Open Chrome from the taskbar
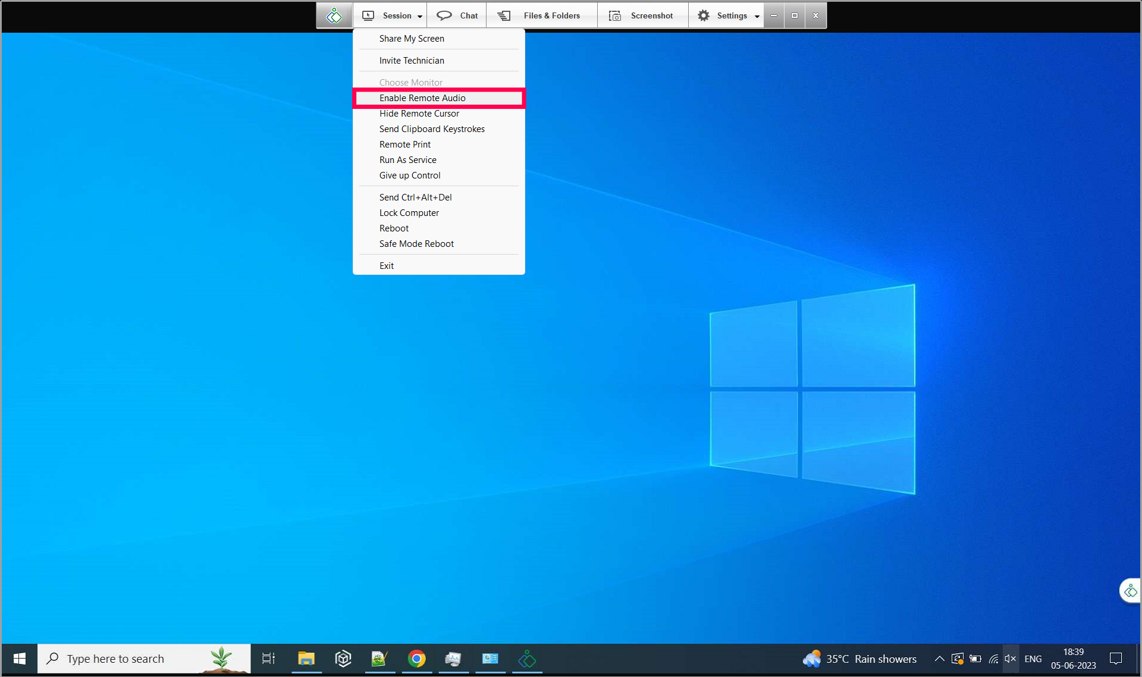This screenshot has width=1142, height=677. pos(417,659)
